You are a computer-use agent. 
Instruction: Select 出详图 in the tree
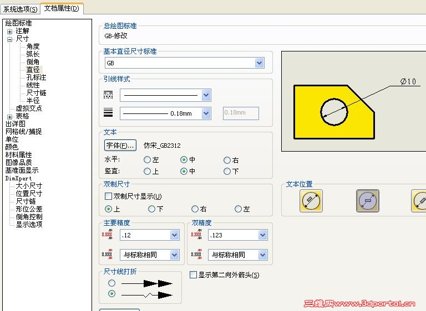tap(15, 124)
